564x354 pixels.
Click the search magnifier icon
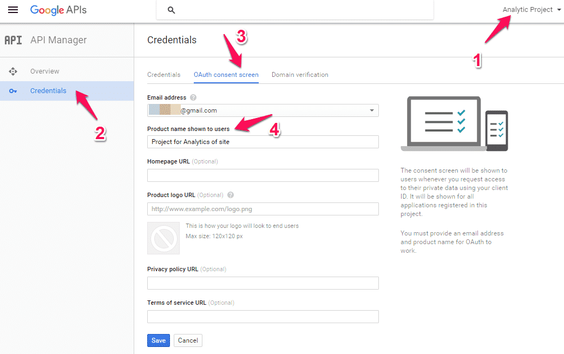172,10
